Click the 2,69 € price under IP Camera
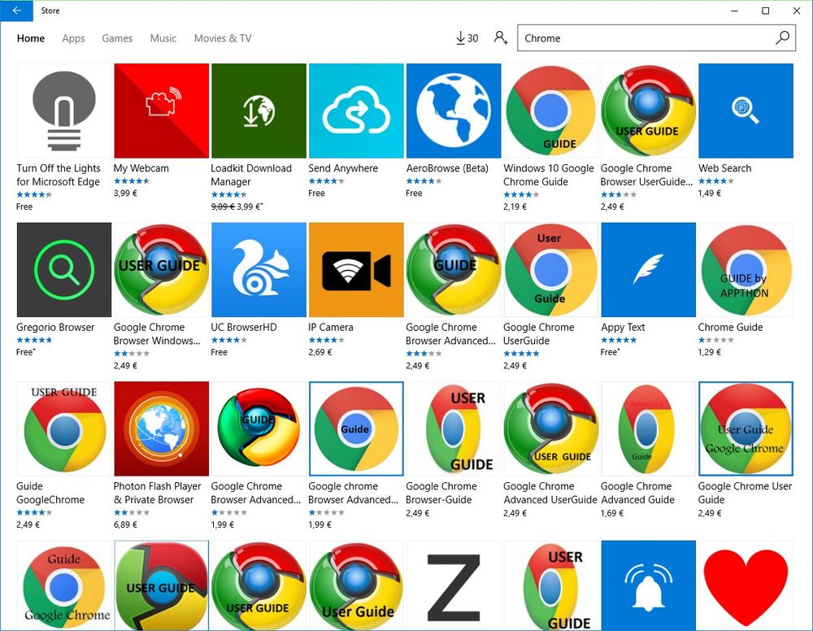Viewport: 813px width, 631px height. (x=320, y=352)
